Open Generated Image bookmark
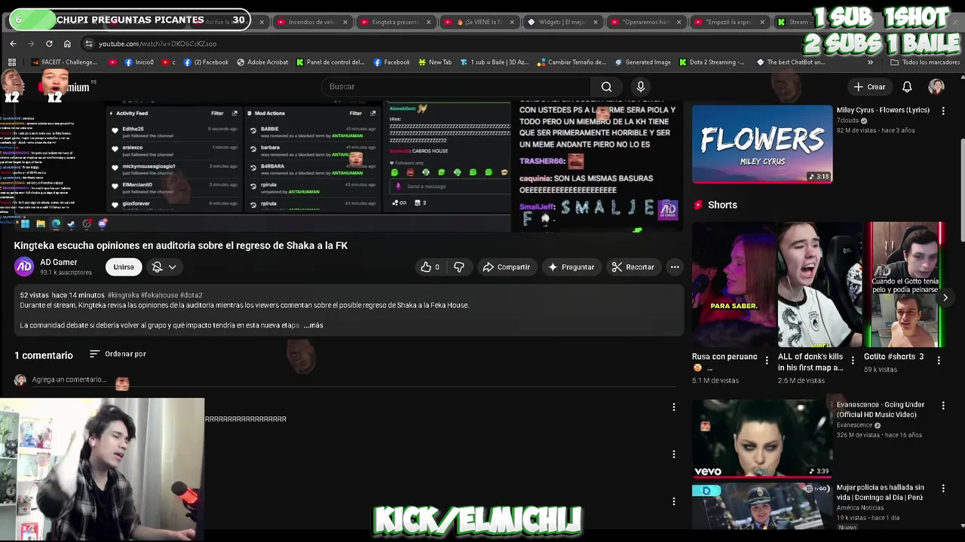The height and width of the screenshot is (542, 965). click(643, 62)
